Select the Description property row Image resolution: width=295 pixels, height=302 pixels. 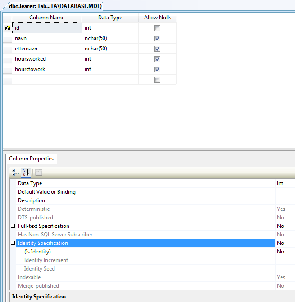[x=146, y=200]
